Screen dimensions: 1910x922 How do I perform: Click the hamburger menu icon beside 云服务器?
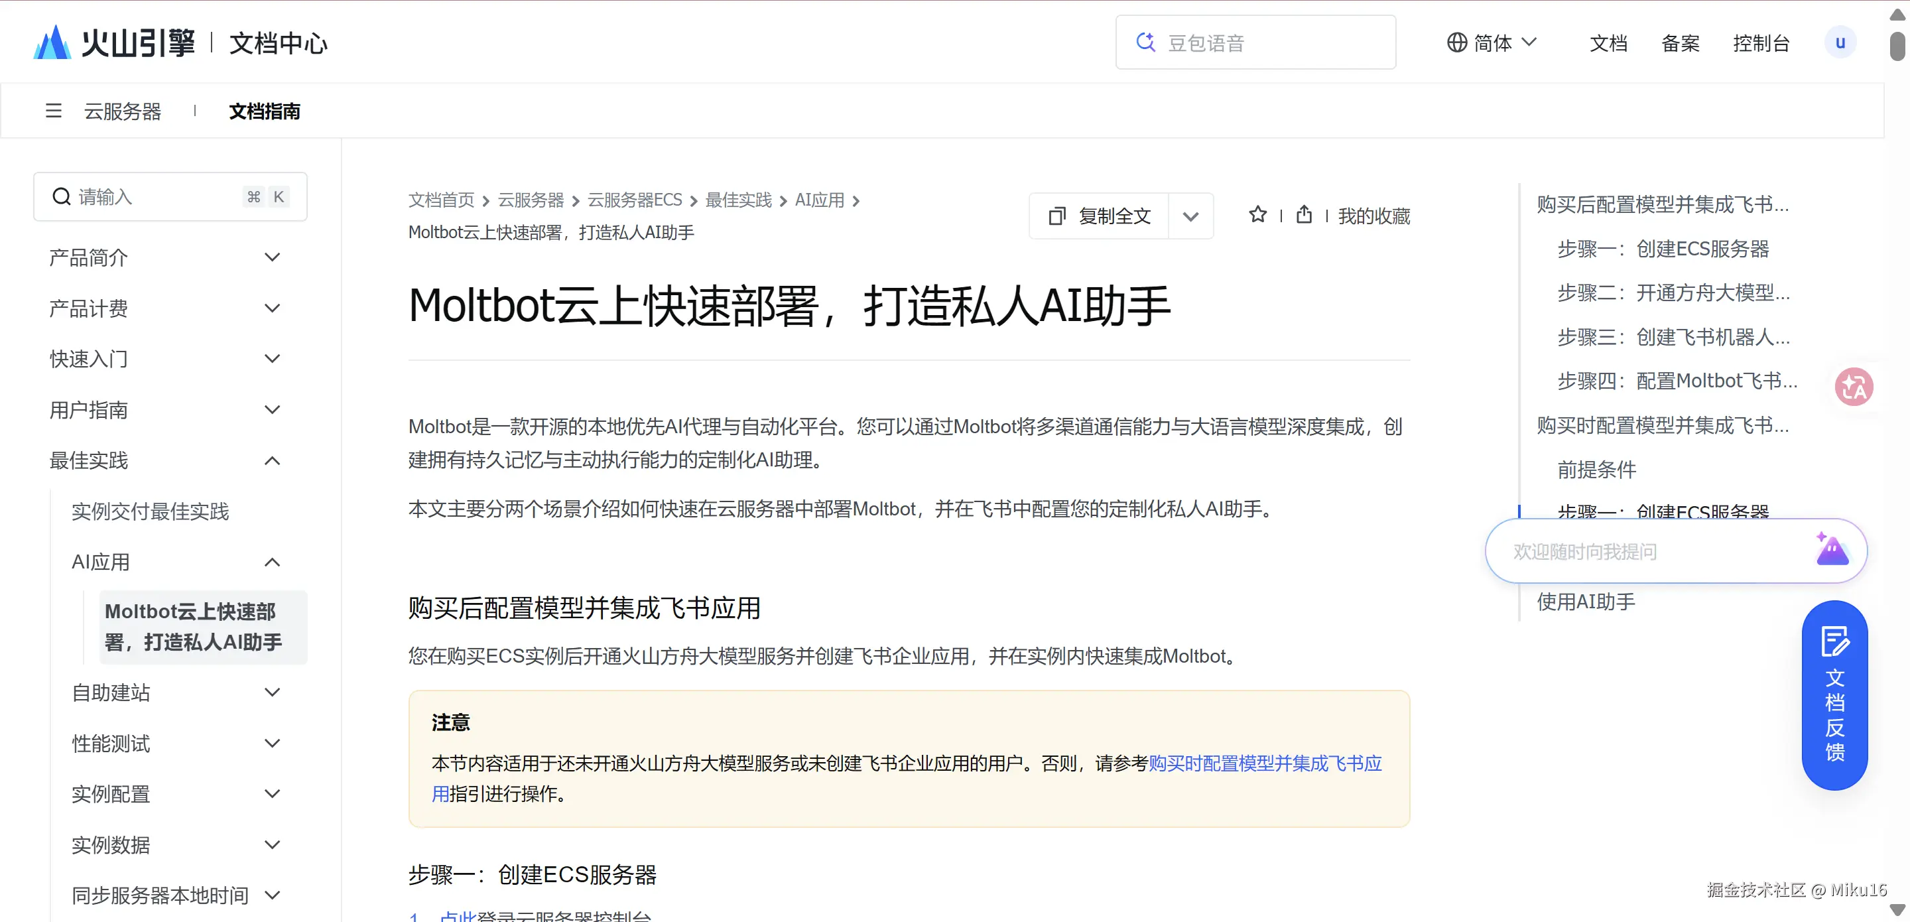click(x=53, y=111)
